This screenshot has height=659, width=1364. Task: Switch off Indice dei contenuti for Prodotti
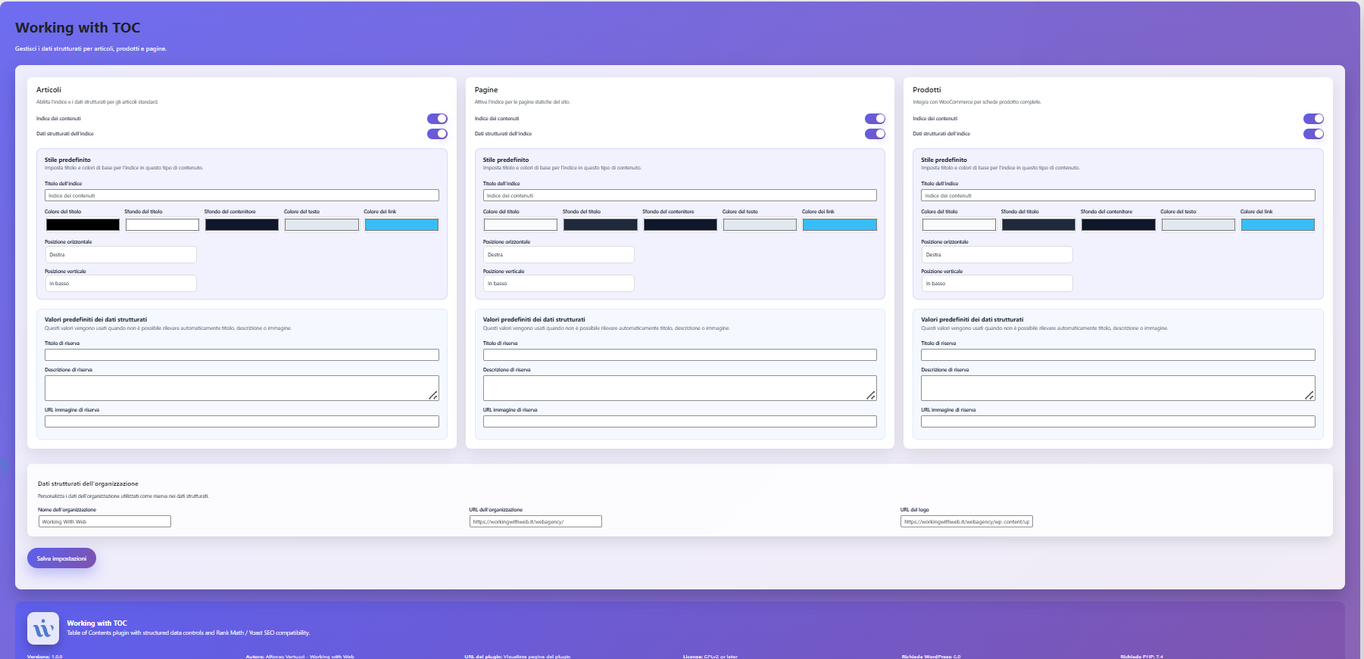point(1313,119)
